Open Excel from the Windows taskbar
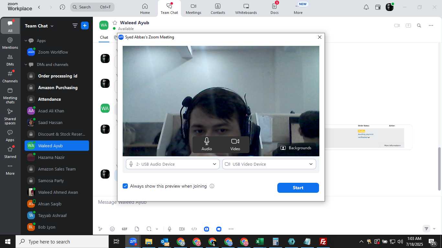The width and height of the screenshot is (442, 248). pos(260,242)
